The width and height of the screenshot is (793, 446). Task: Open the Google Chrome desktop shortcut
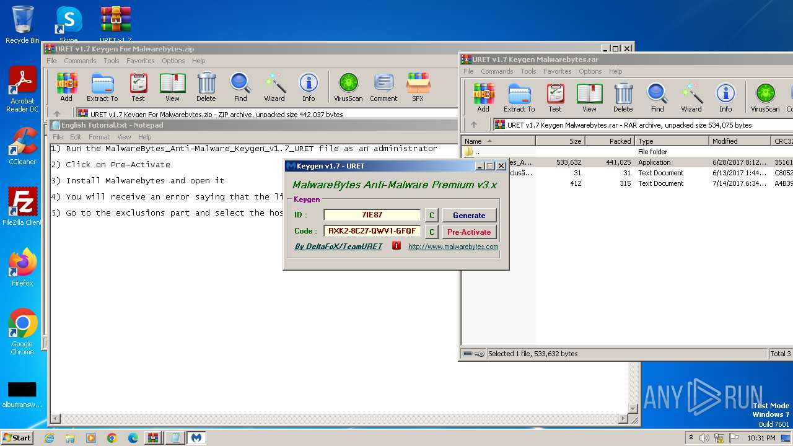point(22,332)
